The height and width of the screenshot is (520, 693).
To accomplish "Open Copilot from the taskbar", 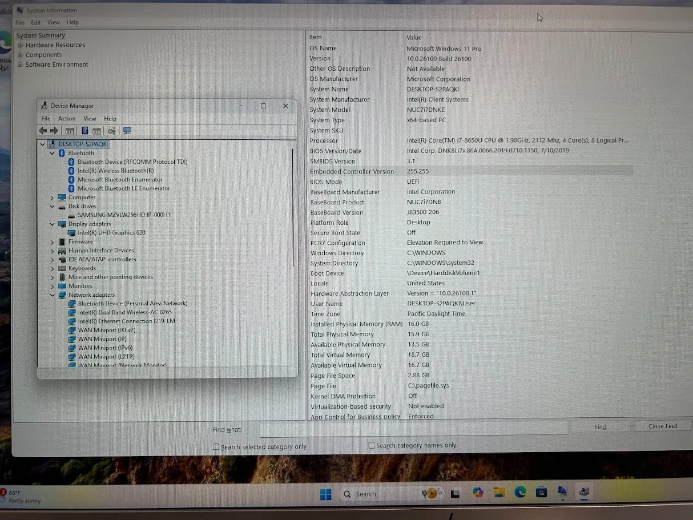I will 478,493.
